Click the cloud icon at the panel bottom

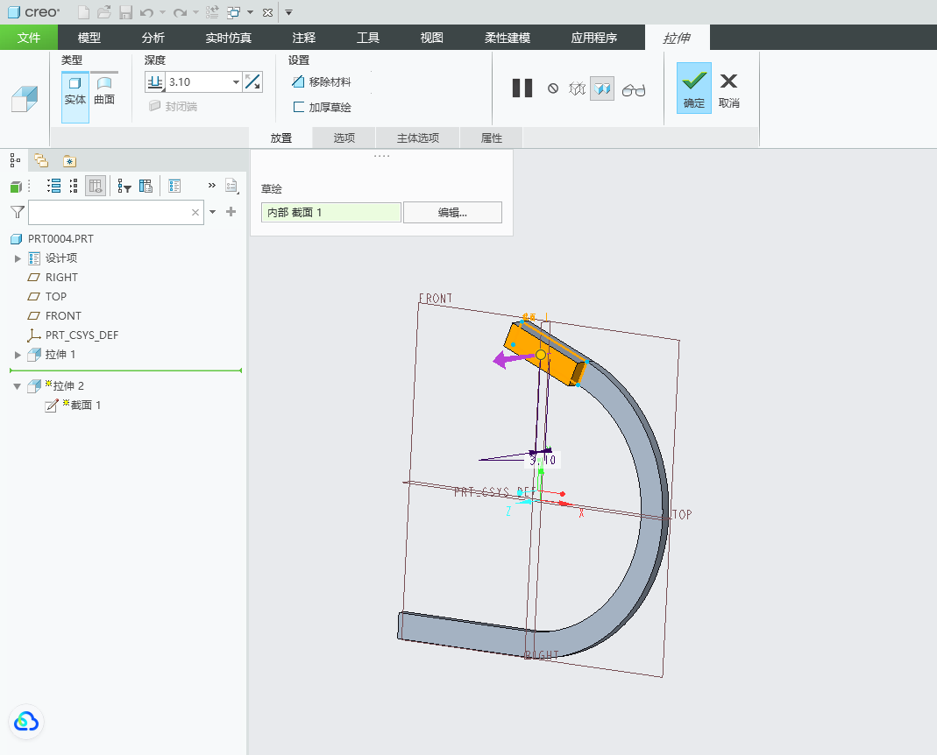point(26,722)
